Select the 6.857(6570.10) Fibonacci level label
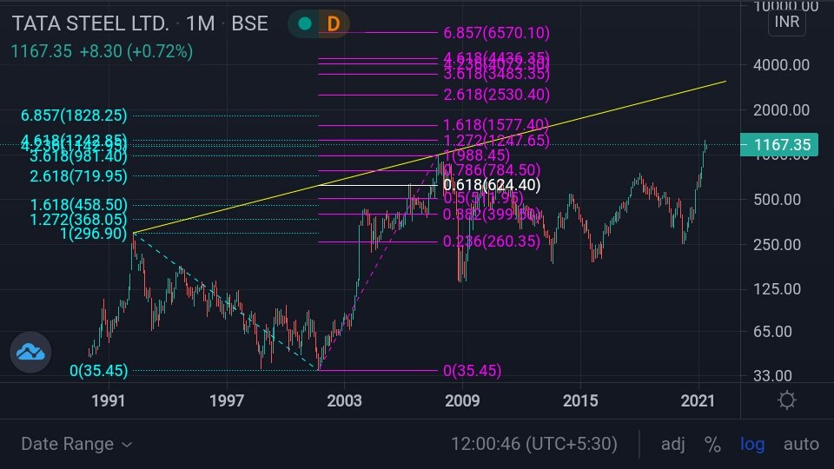The height and width of the screenshot is (469, 834). pyautogui.click(x=497, y=33)
